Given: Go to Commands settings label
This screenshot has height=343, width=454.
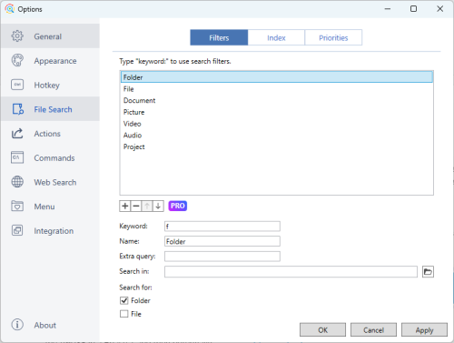Looking at the screenshot, I should 54,157.
